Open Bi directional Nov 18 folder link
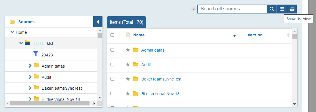The image size is (316, 112). (160, 94)
